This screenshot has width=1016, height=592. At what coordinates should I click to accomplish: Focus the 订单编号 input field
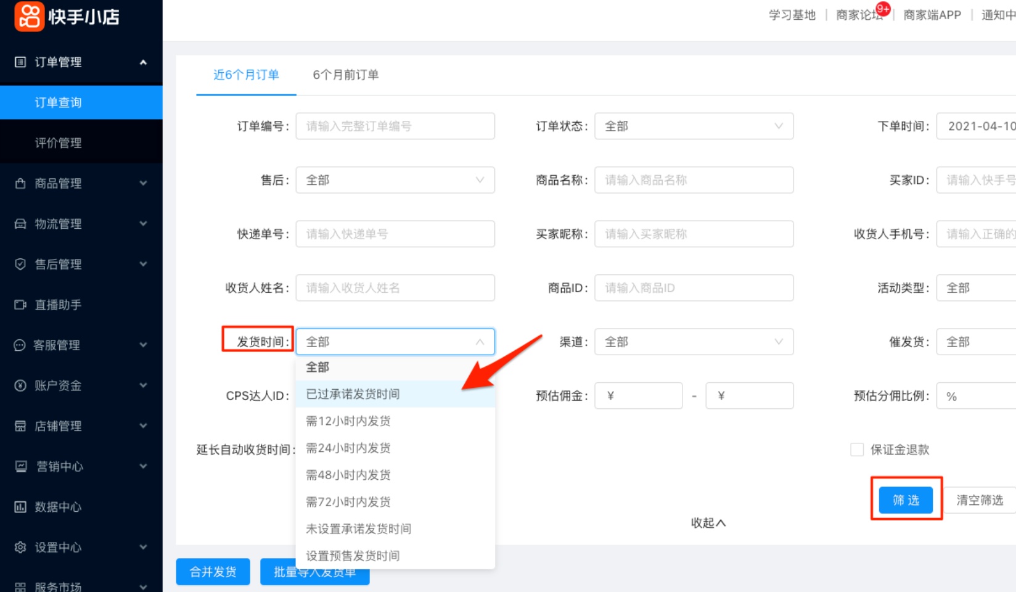coord(395,126)
